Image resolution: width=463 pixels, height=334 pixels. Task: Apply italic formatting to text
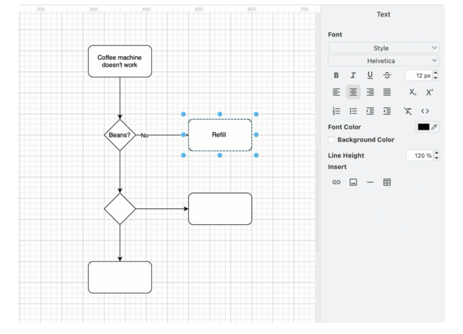point(353,76)
